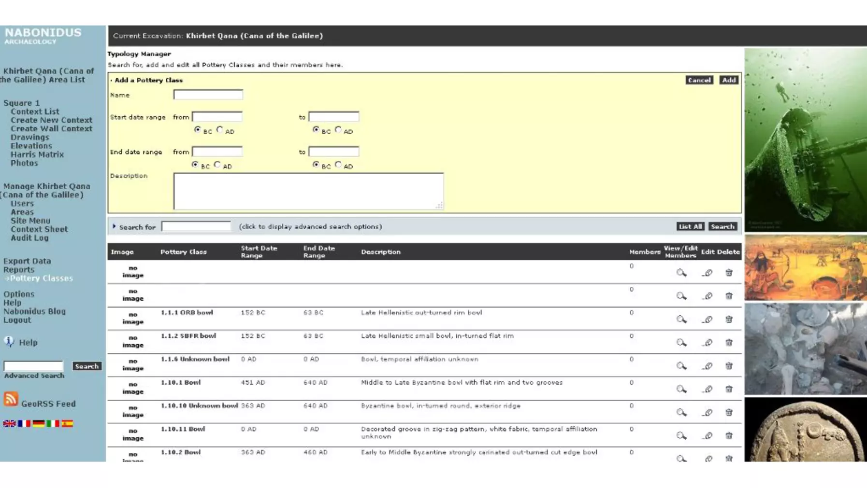Click into the Description text area
This screenshot has height=488, width=867.
(x=308, y=191)
